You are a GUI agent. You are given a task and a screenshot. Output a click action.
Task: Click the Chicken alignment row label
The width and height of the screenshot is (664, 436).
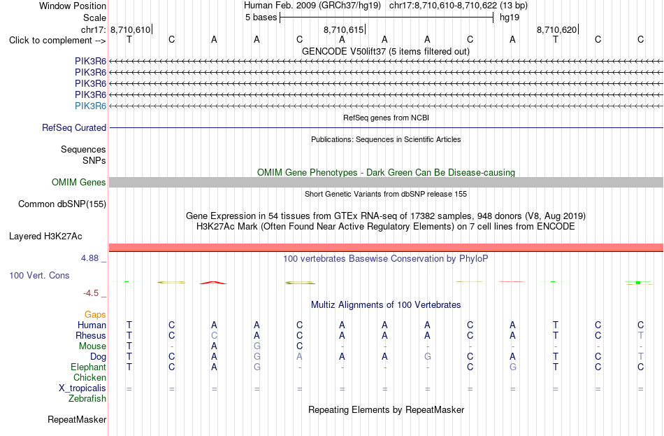89,377
